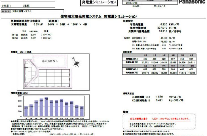Select table cell 466 under 2月
Image resolution: width=207 pixels, height=136 pixels.
(x=155, y=59)
